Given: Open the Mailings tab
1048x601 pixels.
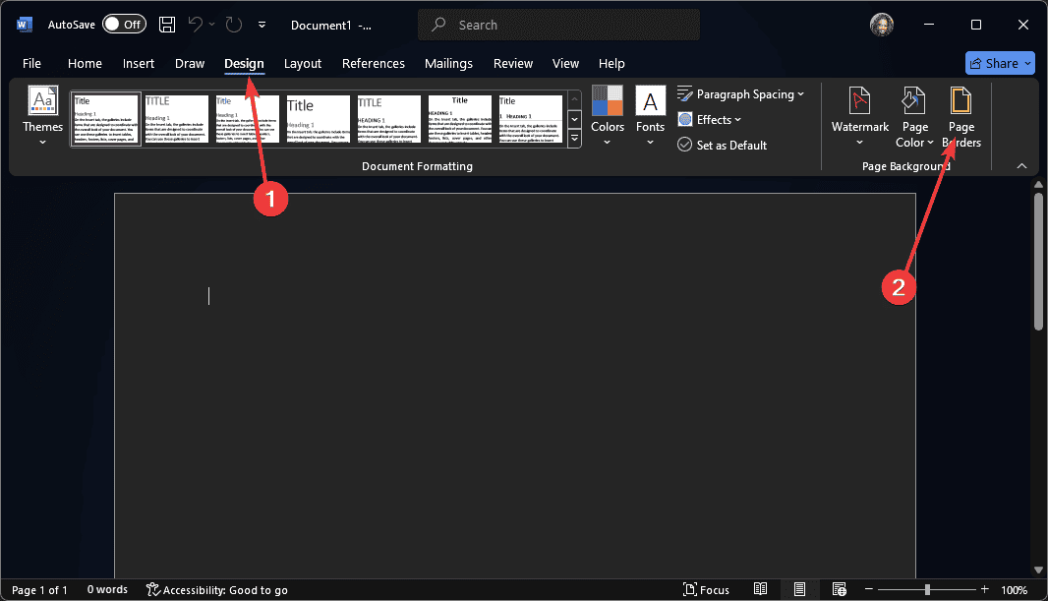Looking at the screenshot, I should (x=448, y=64).
